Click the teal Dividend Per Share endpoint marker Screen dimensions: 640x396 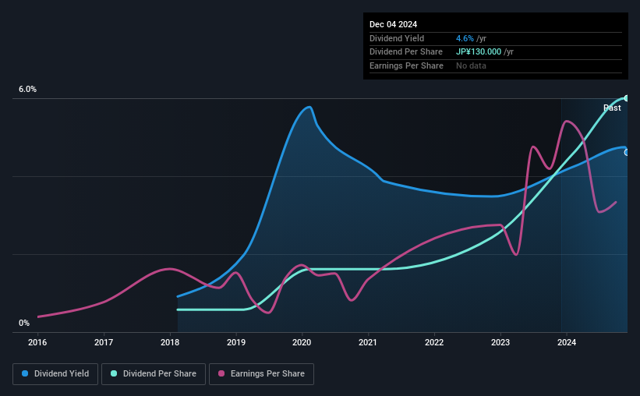pos(627,98)
